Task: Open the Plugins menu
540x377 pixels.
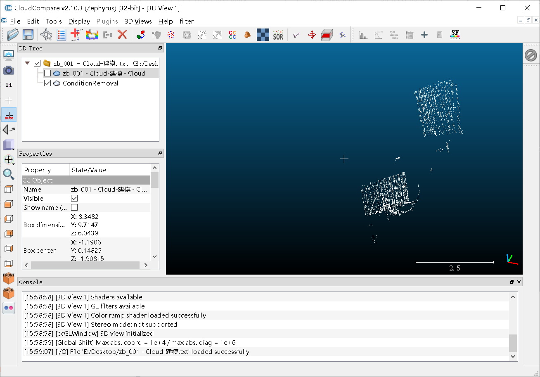Action: tap(107, 21)
